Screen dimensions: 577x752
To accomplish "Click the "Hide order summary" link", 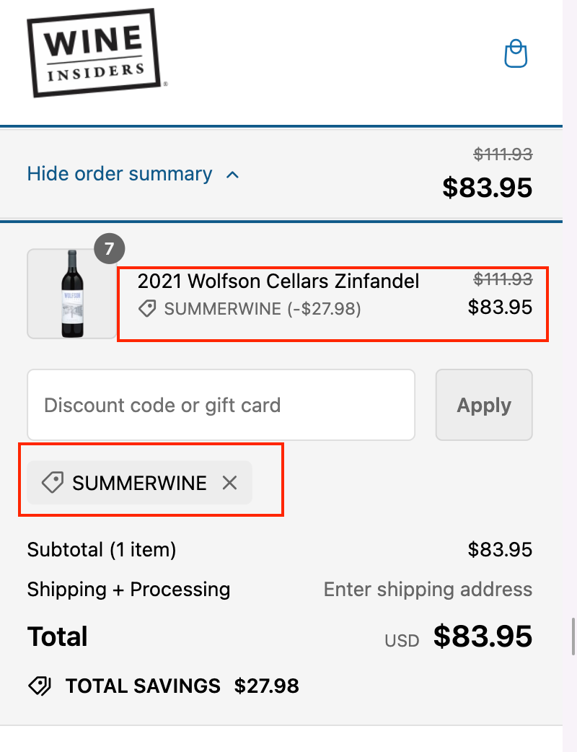I will (x=120, y=174).
